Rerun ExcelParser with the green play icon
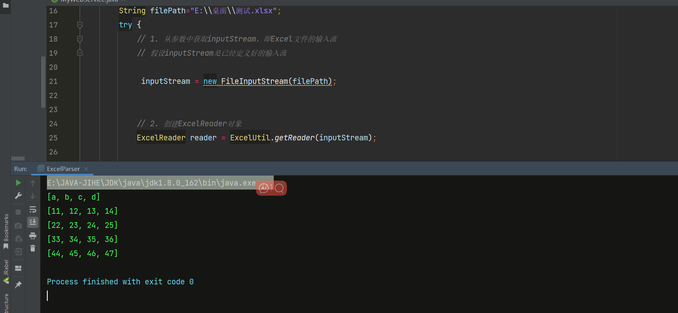This screenshot has width=678, height=313. [x=18, y=183]
